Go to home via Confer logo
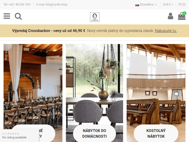This screenshot has width=189, height=142. pyautogui.click(x=95, y=17)
